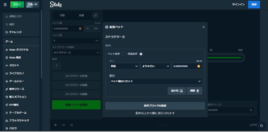
Task: Click the 最小化 button
Action: point(177,91)
